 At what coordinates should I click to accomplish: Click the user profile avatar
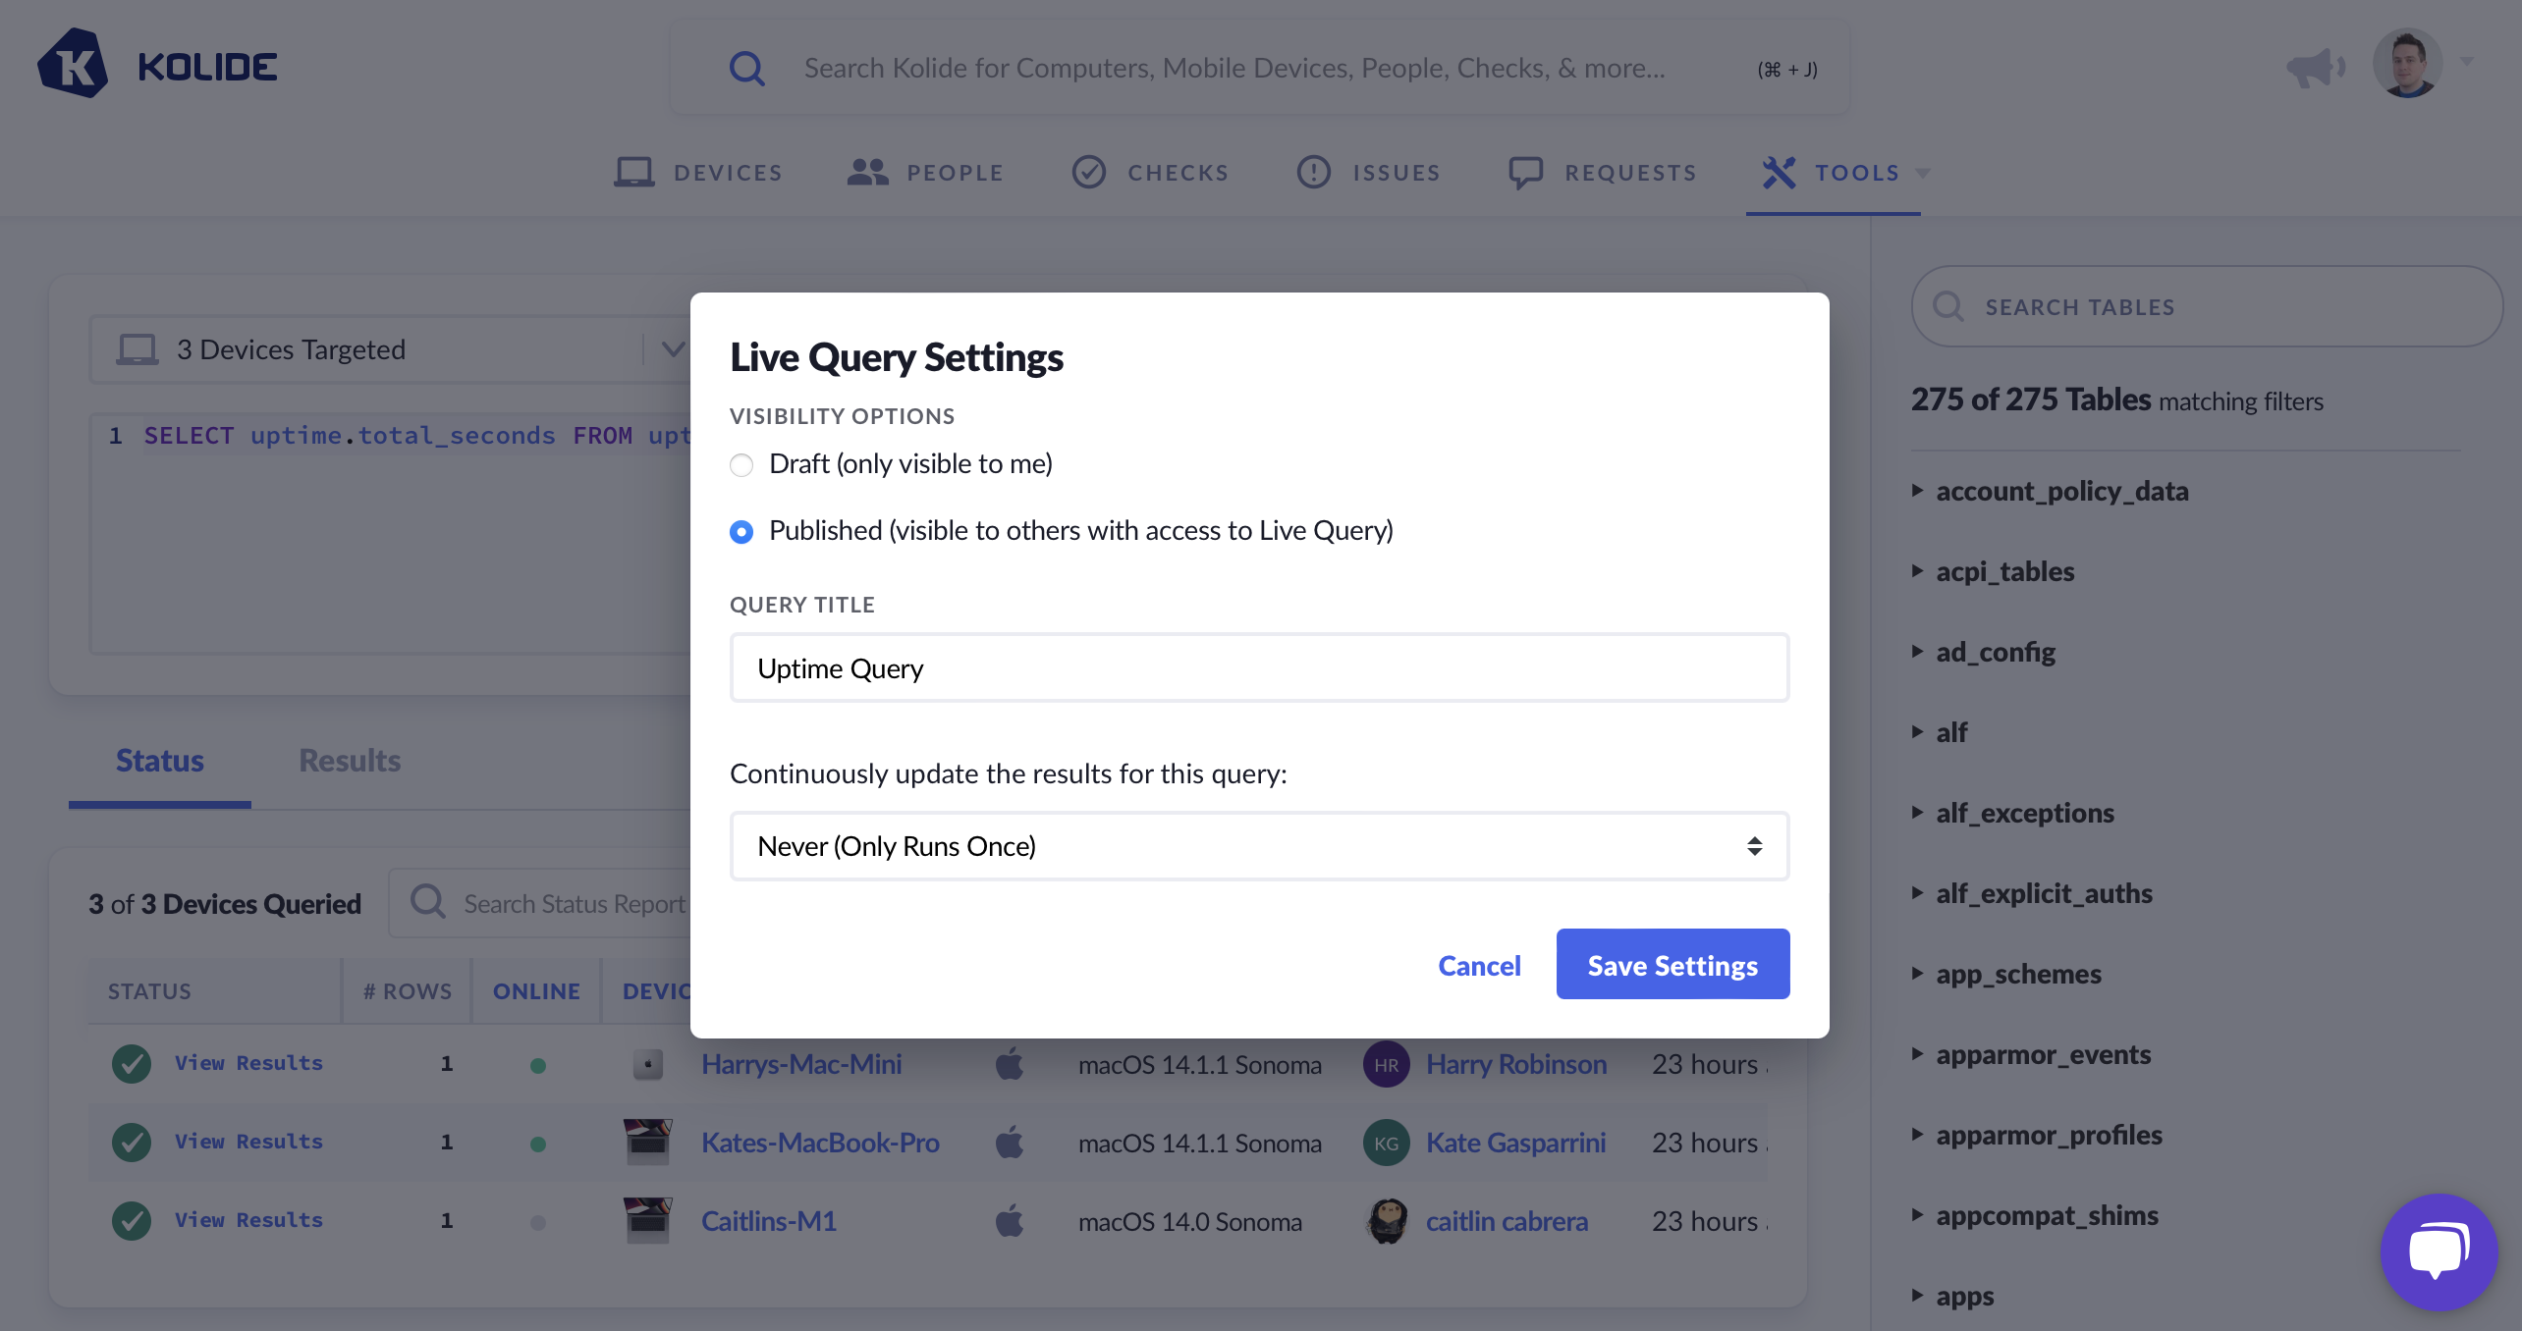[2407, 63]
